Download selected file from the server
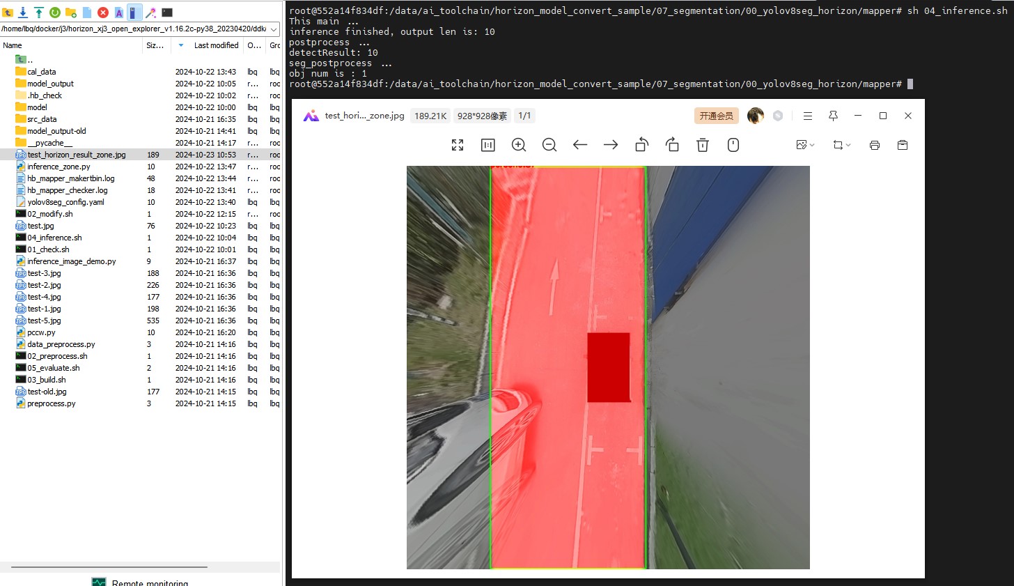The image size is (1014, 586). (x=23, y=13)
